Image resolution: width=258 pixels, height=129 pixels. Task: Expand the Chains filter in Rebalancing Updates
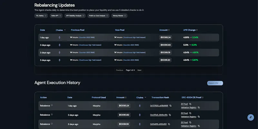point(61,30)
